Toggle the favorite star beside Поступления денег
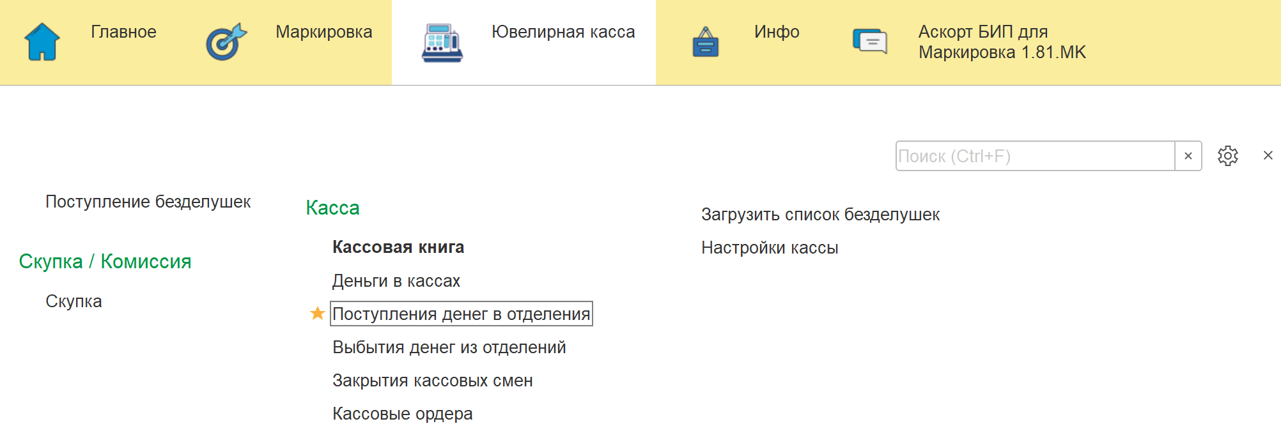The height and width of the screenshot is (433, 1281). tap(317, 313)
